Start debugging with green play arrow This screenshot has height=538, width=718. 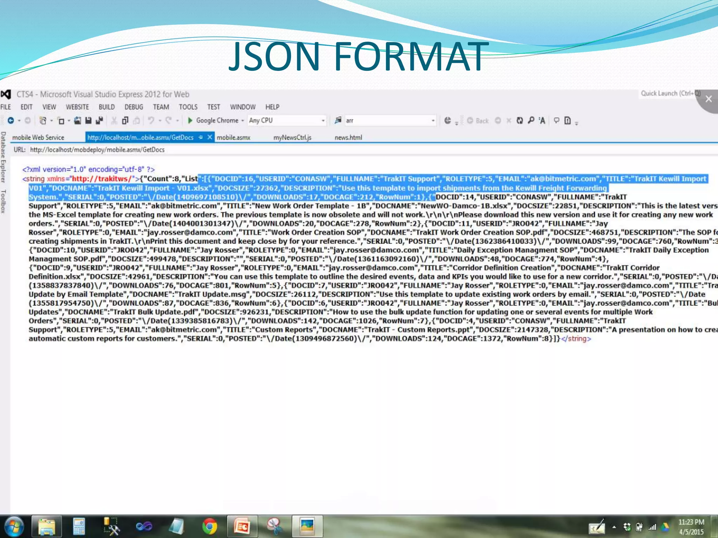point(190,120)
